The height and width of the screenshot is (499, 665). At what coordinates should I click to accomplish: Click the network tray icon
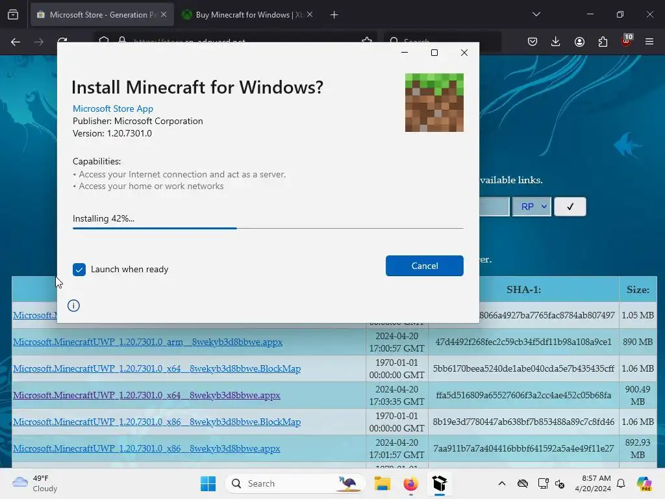543,483
